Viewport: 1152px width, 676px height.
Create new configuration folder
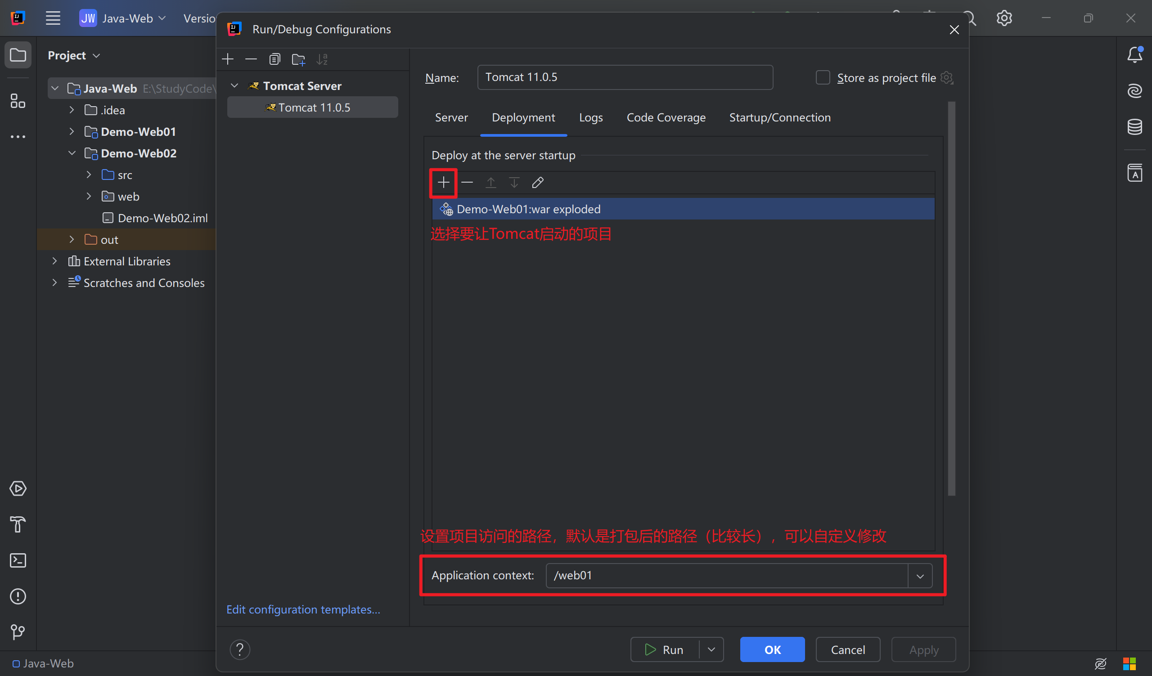[x=298, y=59]
